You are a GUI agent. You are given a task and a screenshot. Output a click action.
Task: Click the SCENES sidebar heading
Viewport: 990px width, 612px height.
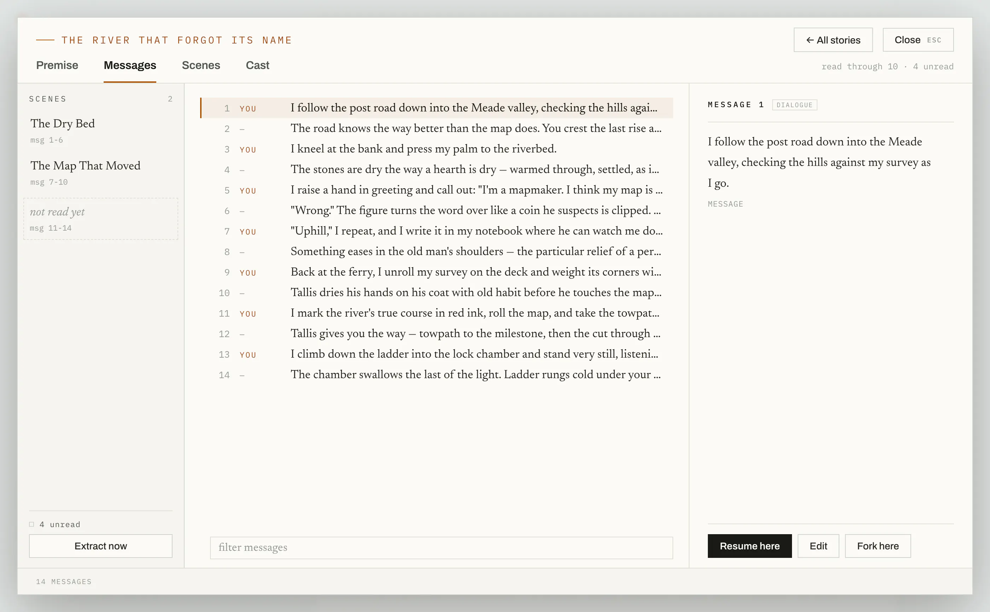pyautogui.click(x=48, y=99)
